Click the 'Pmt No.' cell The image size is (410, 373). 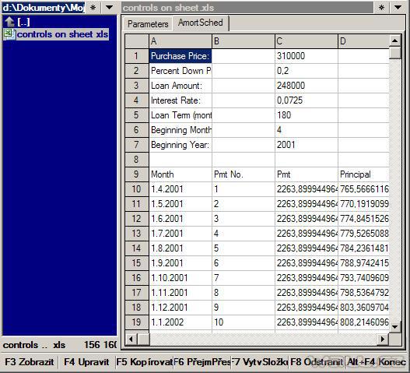tap(244, 174)
